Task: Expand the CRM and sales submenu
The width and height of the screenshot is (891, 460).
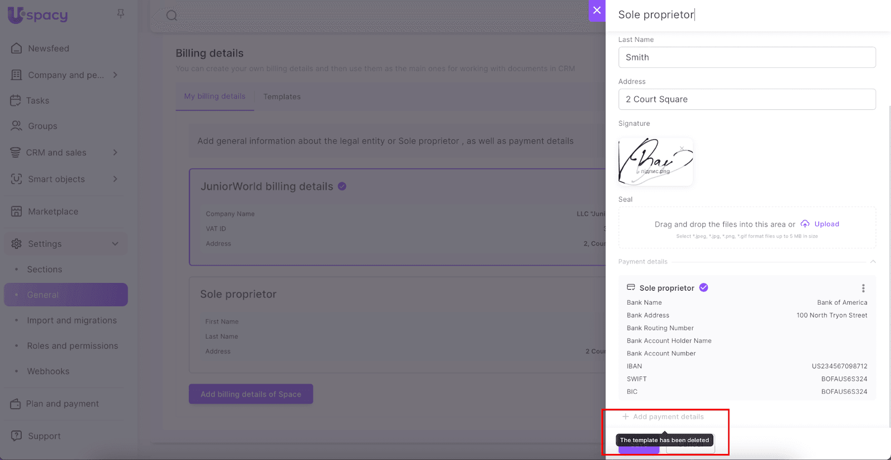Action: [x=115, y=153]
